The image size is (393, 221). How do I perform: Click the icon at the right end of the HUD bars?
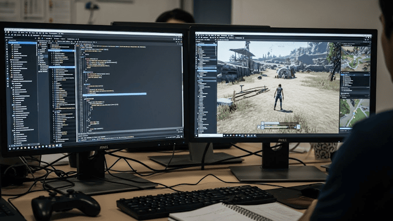[x=299, y=127]
